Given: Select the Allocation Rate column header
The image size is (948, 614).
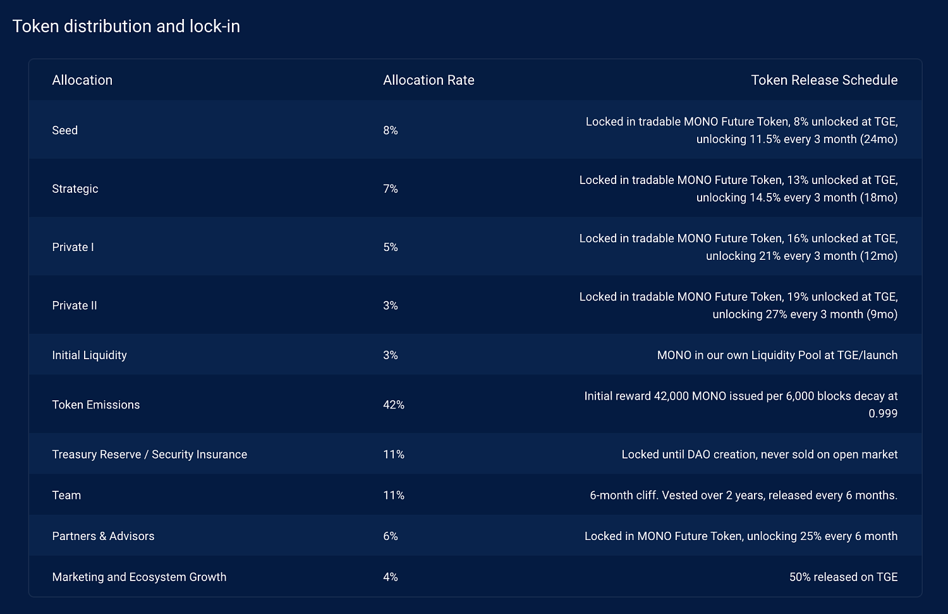Looking at the screenshot, I should (428, 80).
